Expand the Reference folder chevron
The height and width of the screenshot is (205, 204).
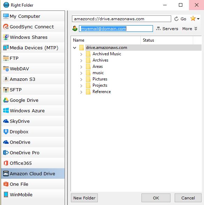click(x=81, y=92)
